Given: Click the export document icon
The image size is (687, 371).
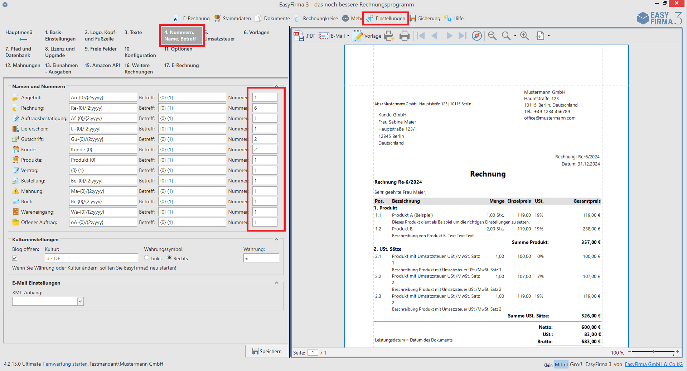Looking at the screenshot, I should pyautogui.click(x=540, y=36).
